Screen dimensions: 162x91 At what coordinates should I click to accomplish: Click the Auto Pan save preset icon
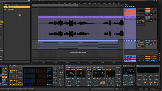tap(158, 66)
